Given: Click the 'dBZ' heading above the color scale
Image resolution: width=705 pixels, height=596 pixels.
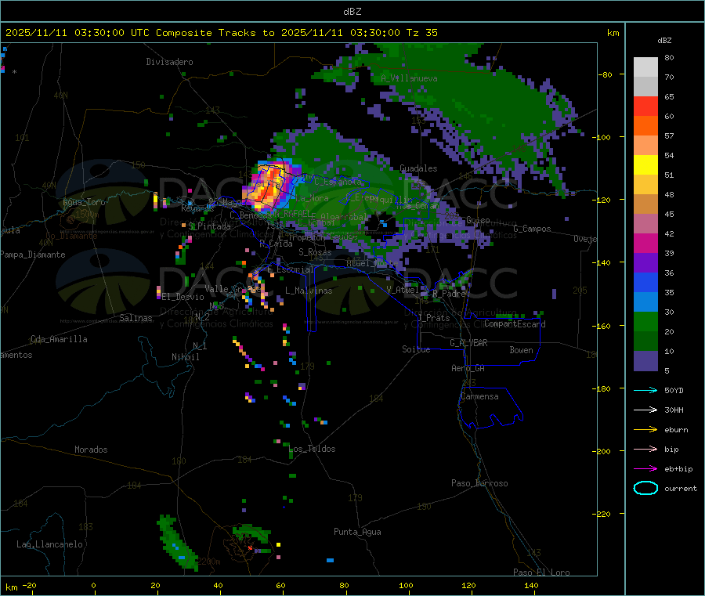Looking at the screenshot, I should 664,41.
